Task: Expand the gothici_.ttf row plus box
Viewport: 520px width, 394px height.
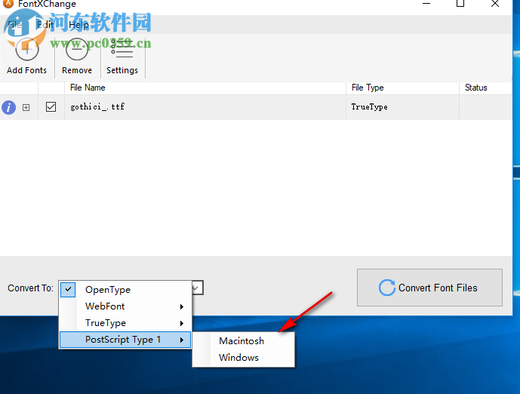Action: point(26,107)
